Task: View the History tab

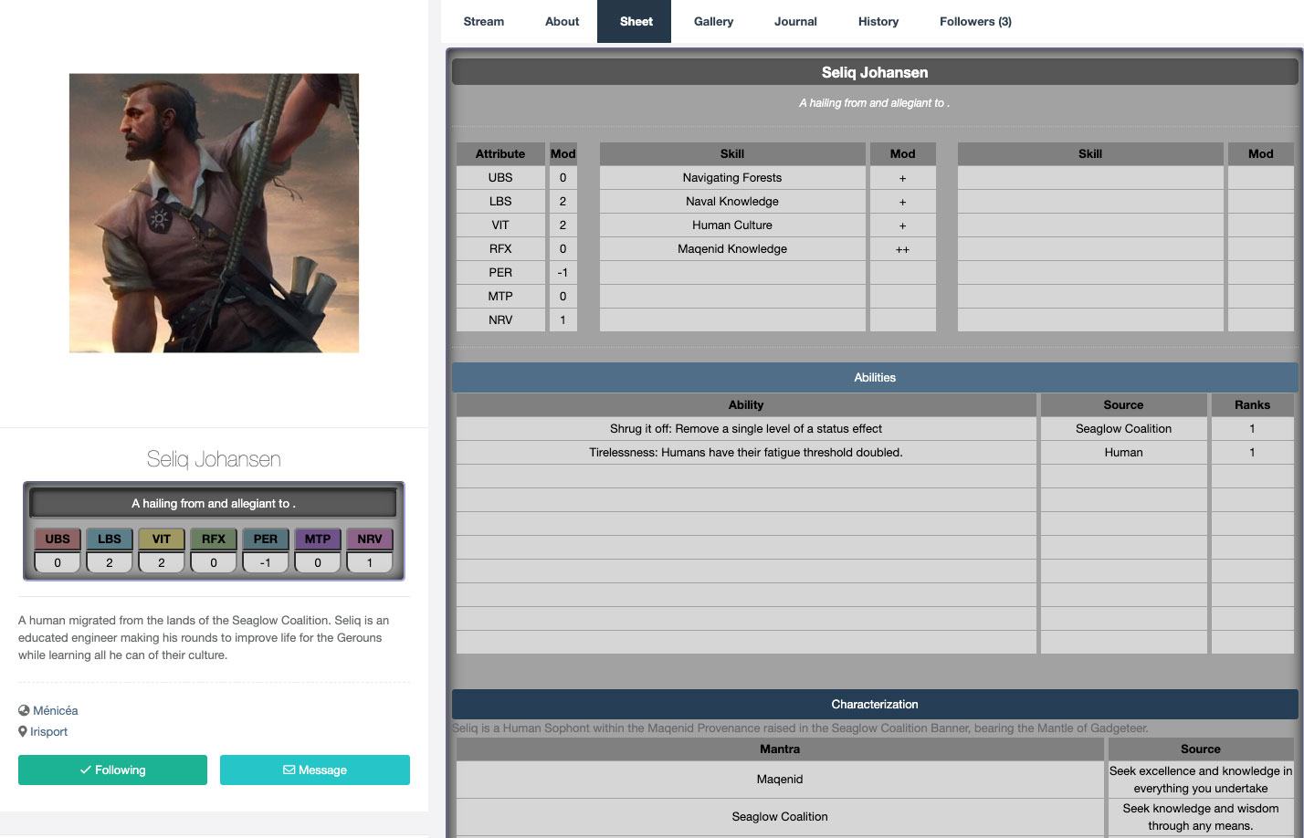Action: [x=878, y=21]
